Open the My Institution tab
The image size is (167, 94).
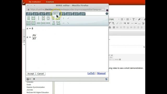(35, 2)
